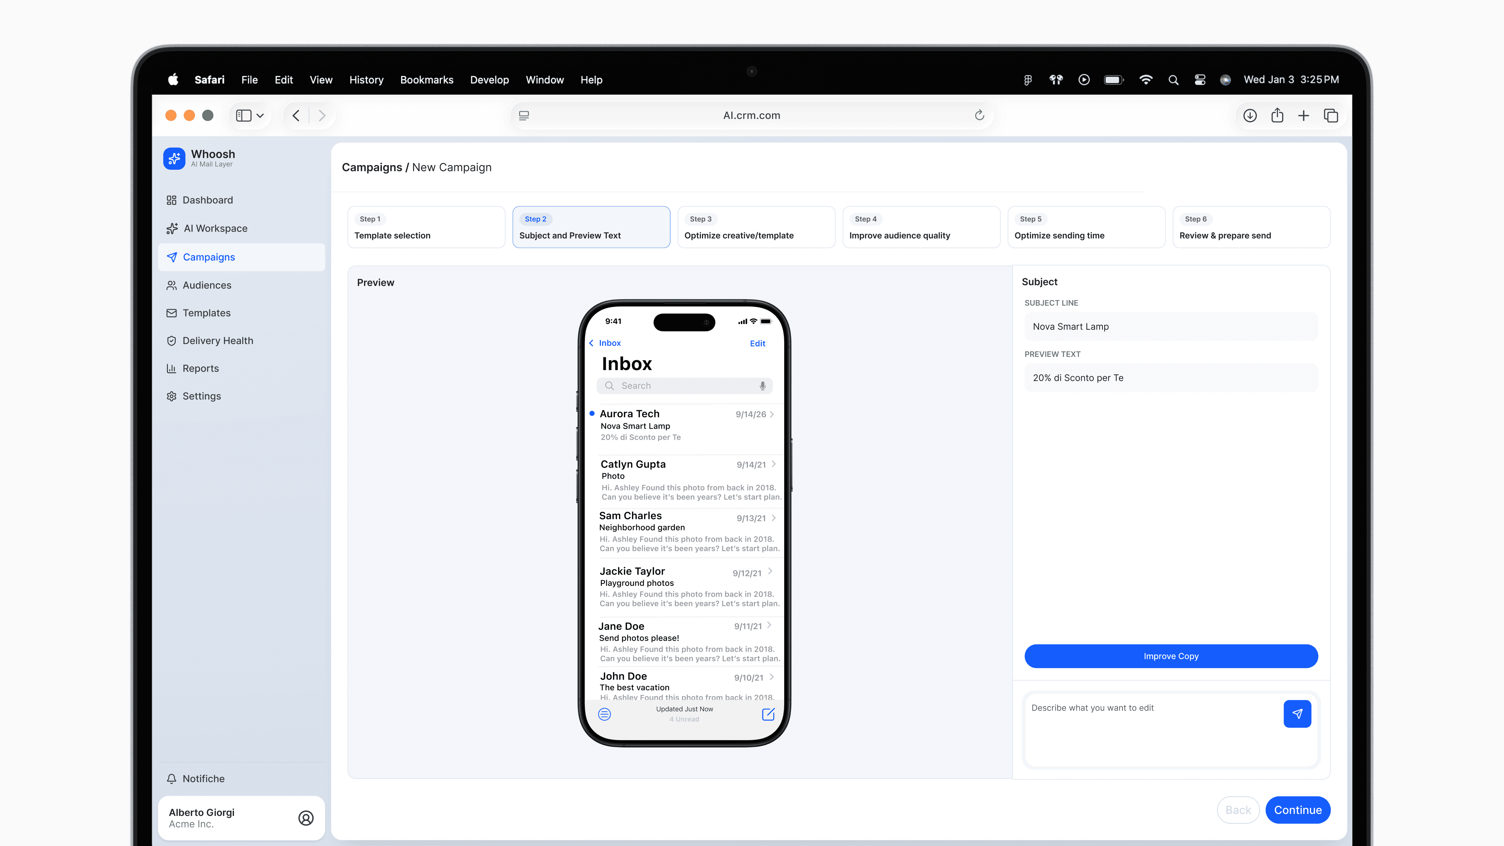
Task: Click the Search field in phone preview
Action: click(x=684, y=386)
